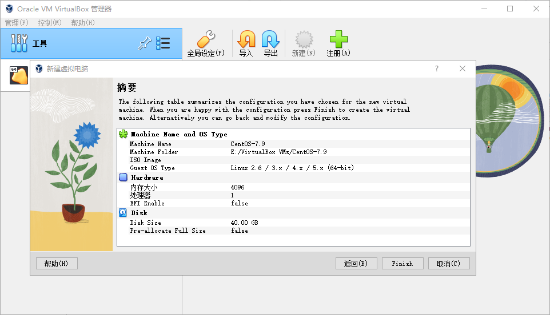Screen dimensions: 550x315
Task: Open the 控制(M) menu
Action: [50, 23]
